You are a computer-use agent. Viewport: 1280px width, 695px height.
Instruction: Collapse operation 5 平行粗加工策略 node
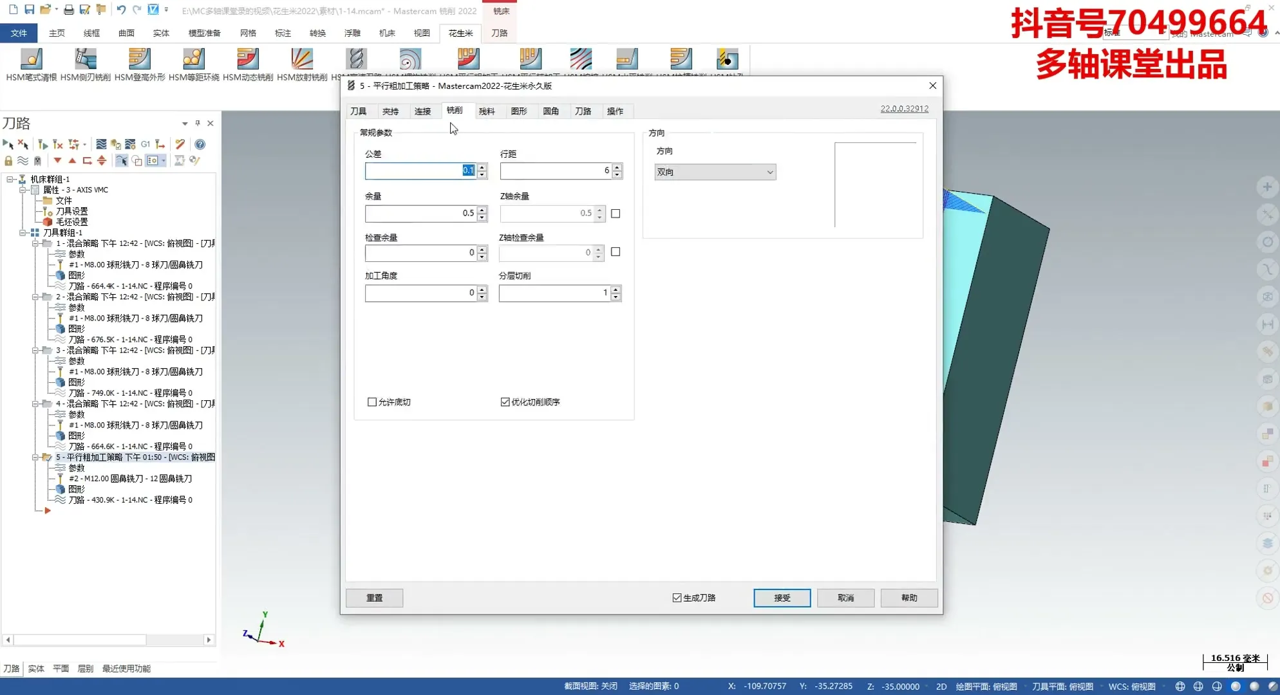pyautogui.click(x=35, y=458)
